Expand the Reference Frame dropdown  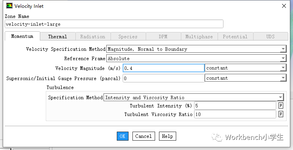(196, 59)
